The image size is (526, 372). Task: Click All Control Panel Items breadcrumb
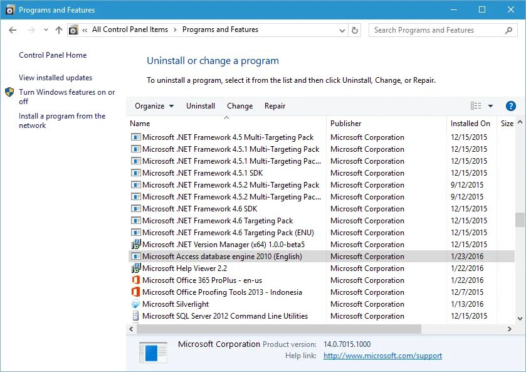tap(130, 29)
